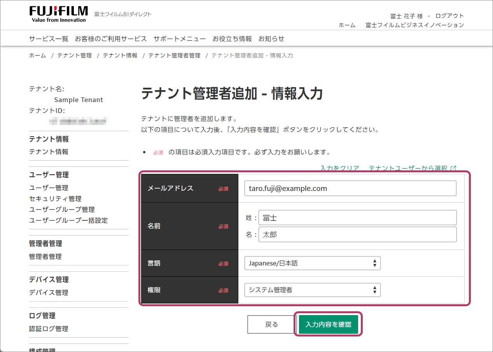This screenshot has width=493, height=352.
Task: Open sidebar 認証ログ管理 link
Action: (49, 329)
